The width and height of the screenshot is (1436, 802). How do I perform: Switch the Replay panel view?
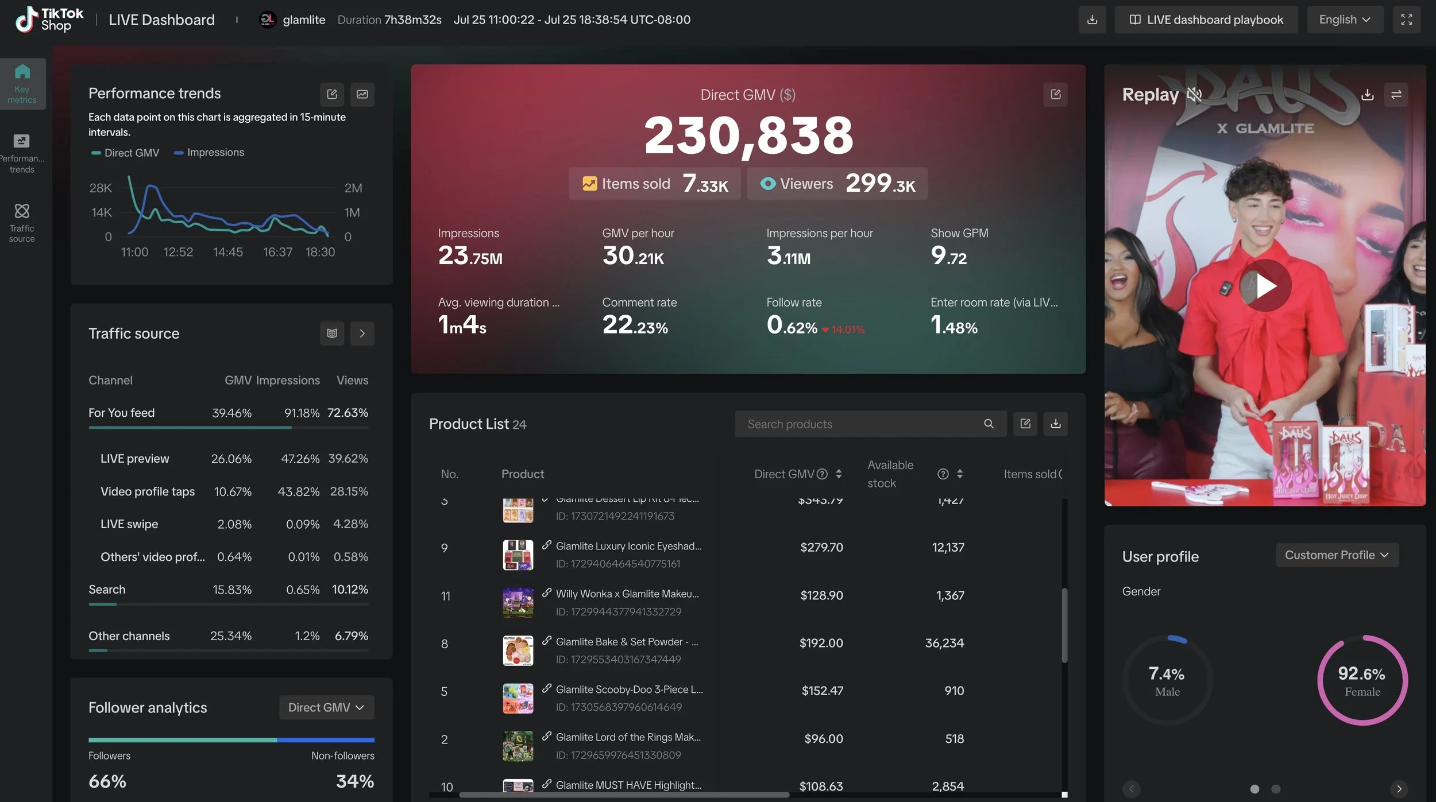point(1396,94)
